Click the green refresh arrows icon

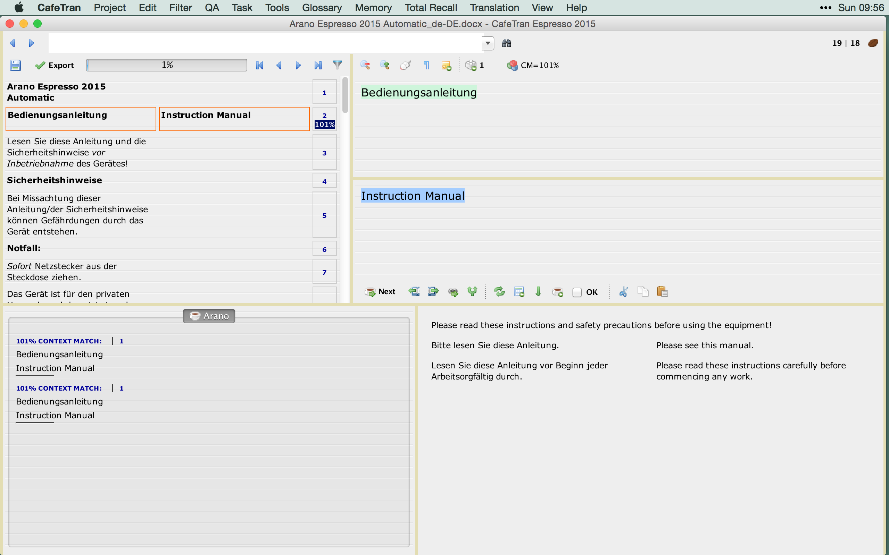tap(499, 292)
